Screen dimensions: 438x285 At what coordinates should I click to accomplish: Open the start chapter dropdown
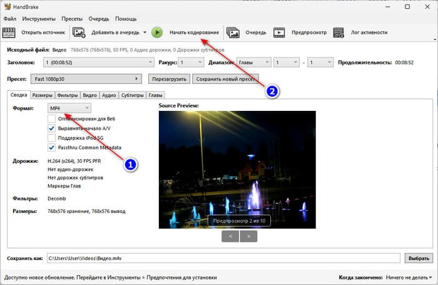click(287, 63)
